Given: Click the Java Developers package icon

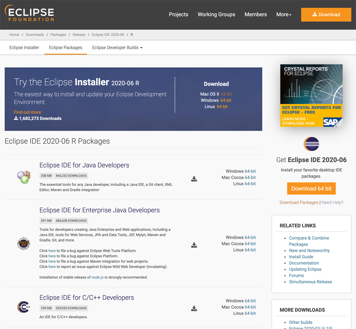Looking at the screenshot, I should point(23,177).
